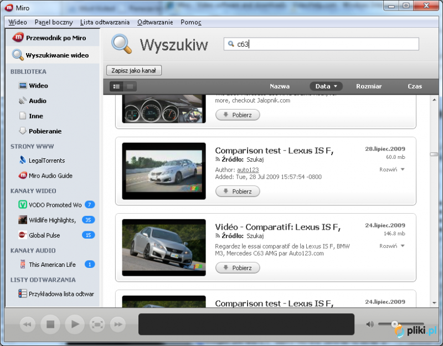Open the Miro Guide icon in sidebar

(x=18, y=38)
